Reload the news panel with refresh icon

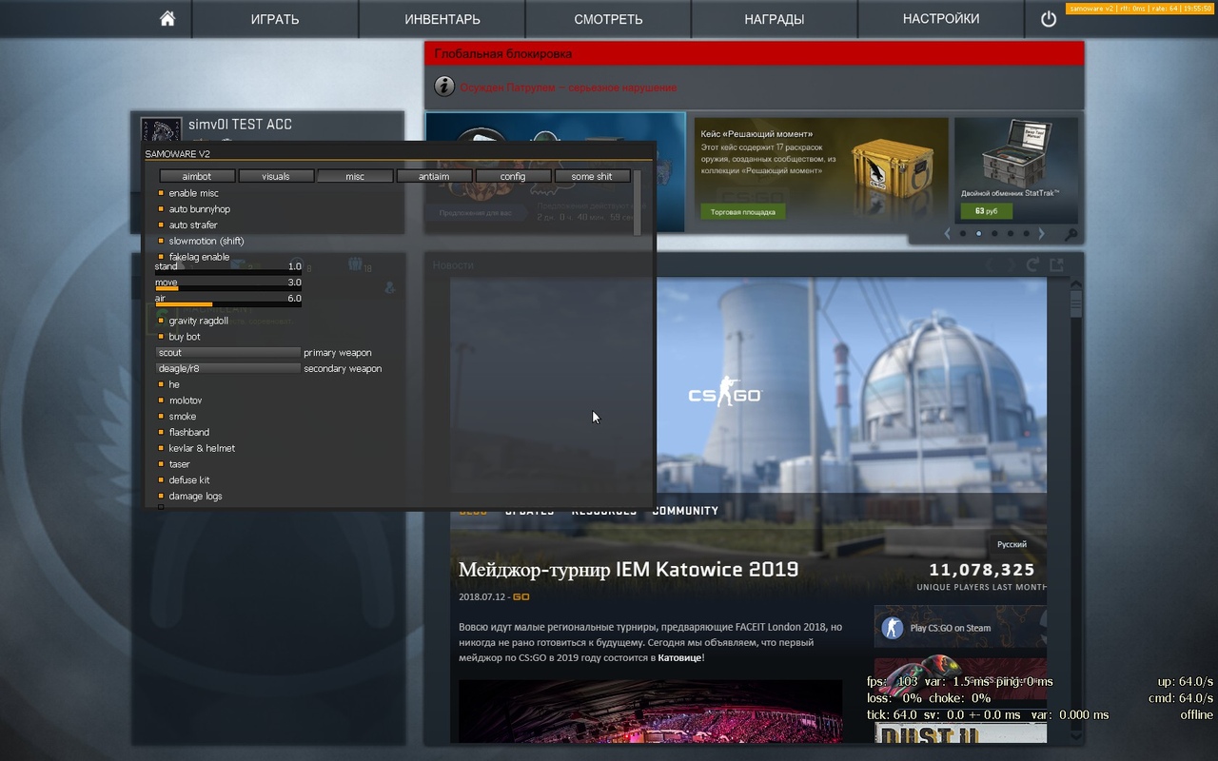coord(1033,264)
